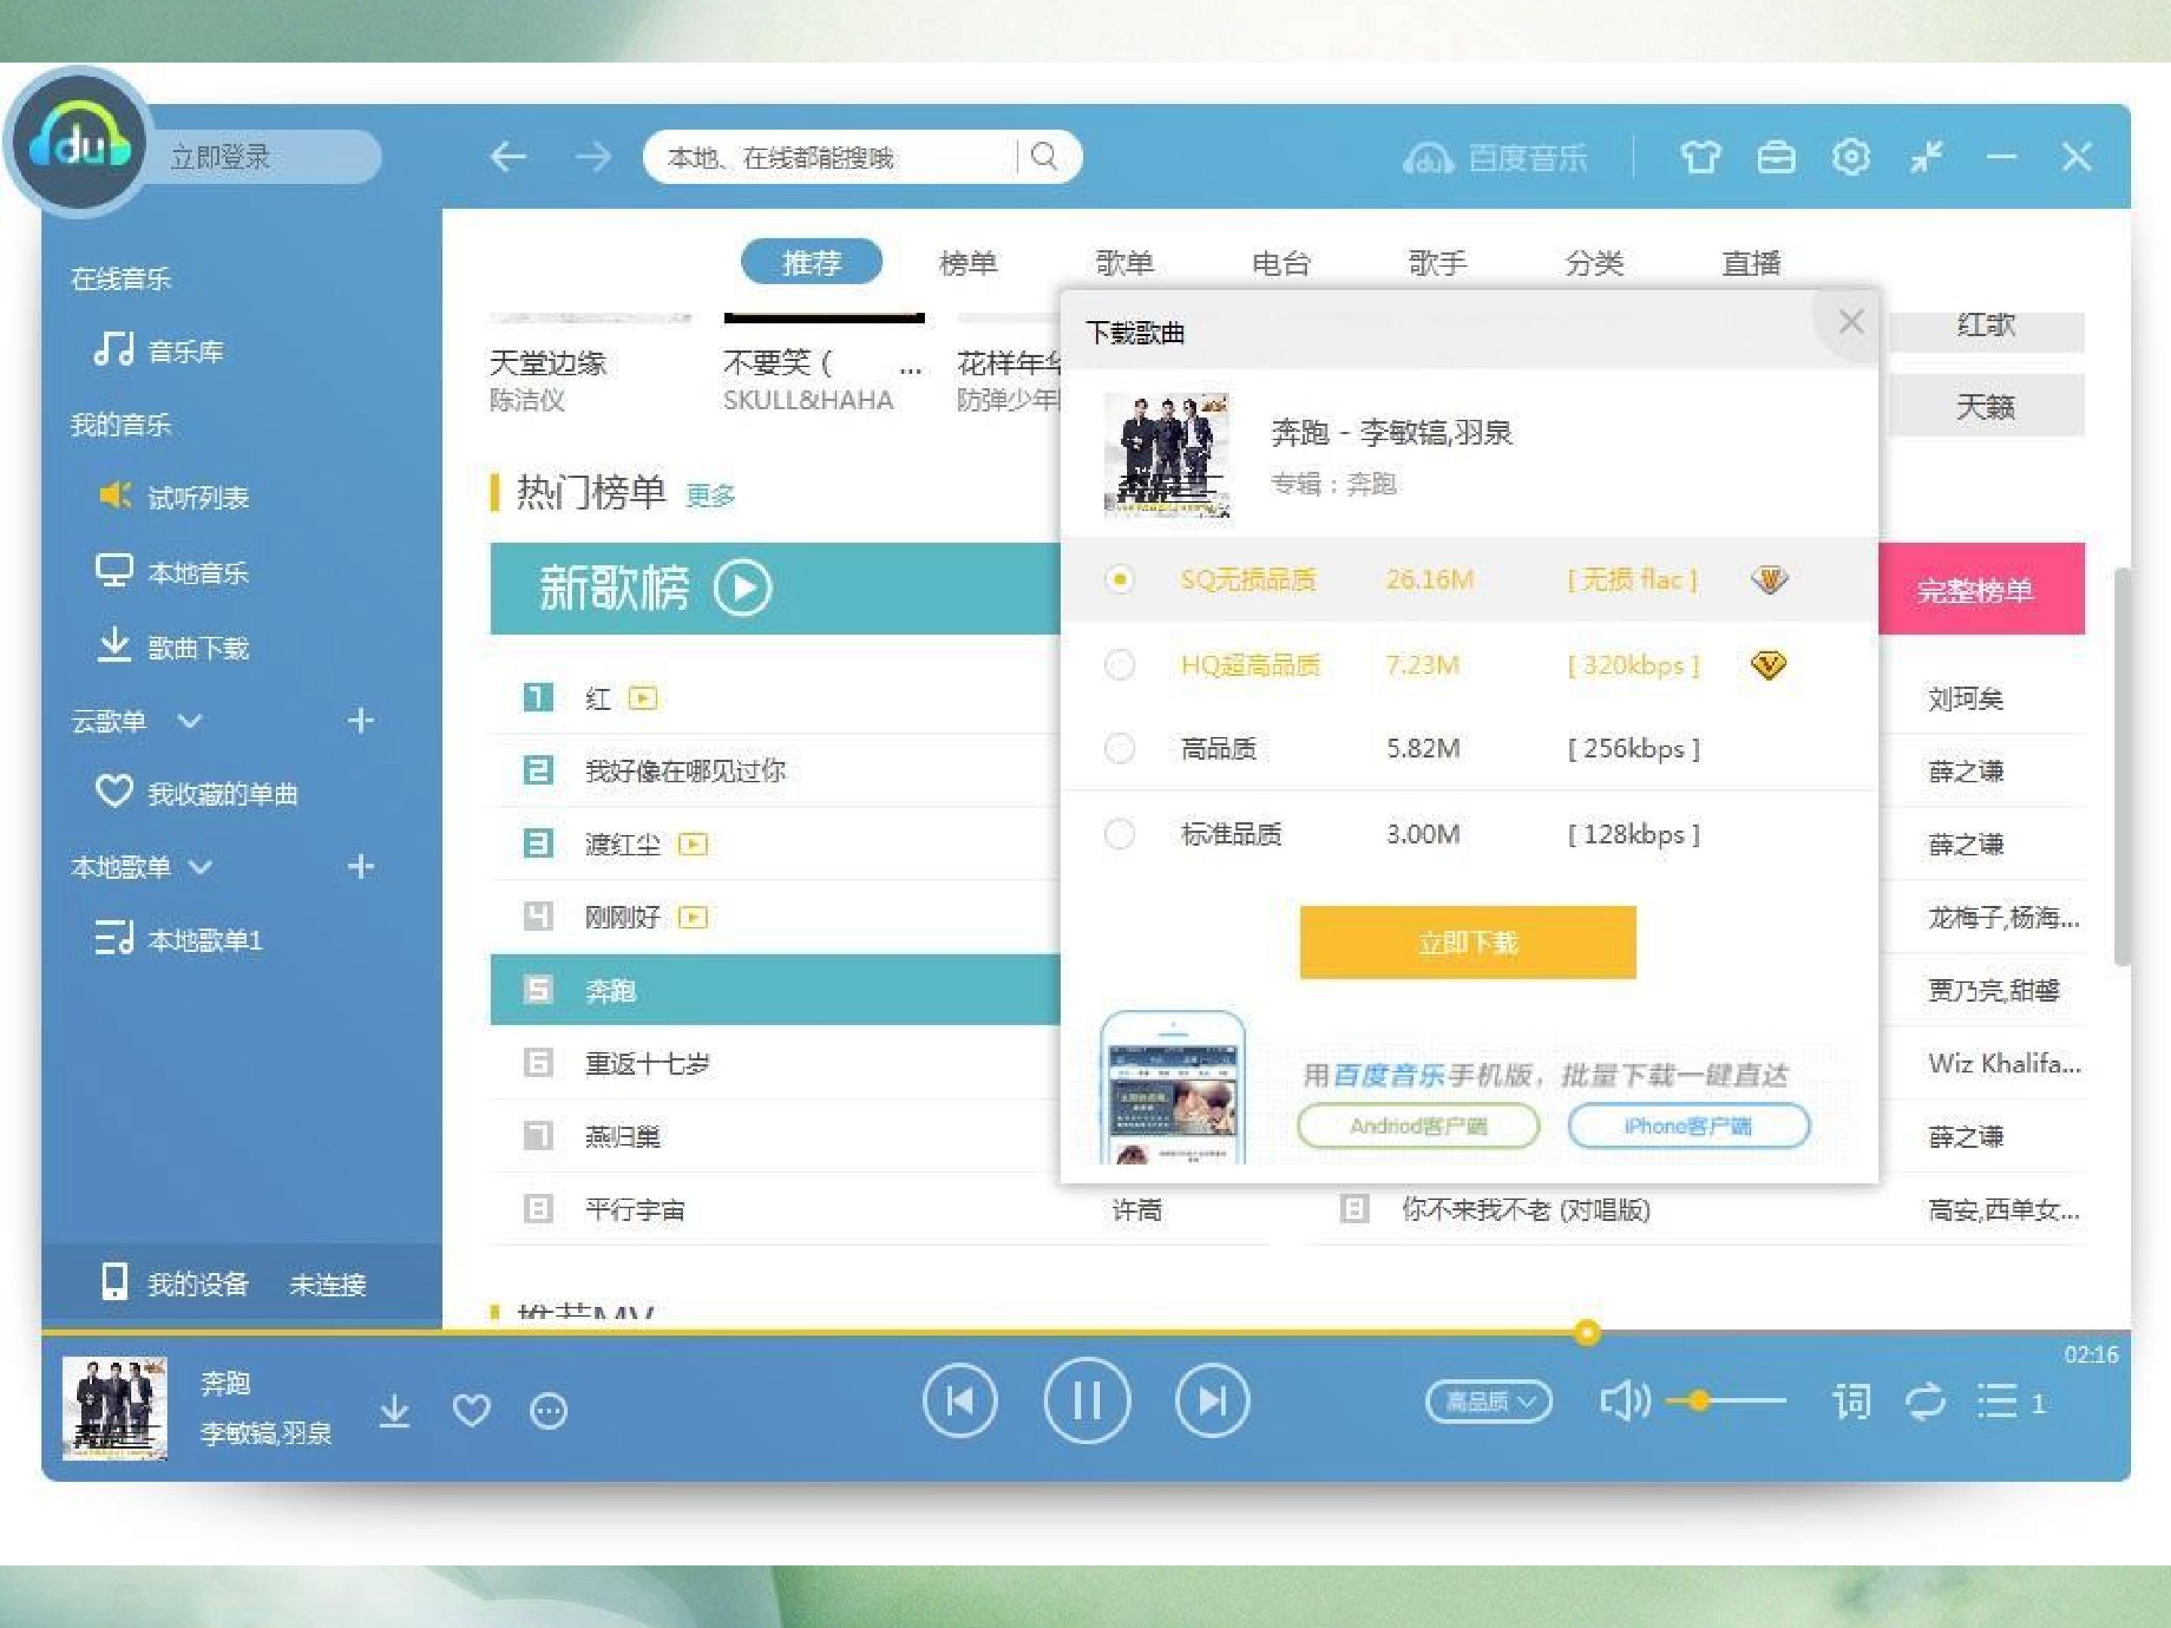
Task: Open the 高品质 quality dropdown
Action: pos(1488,1401)
